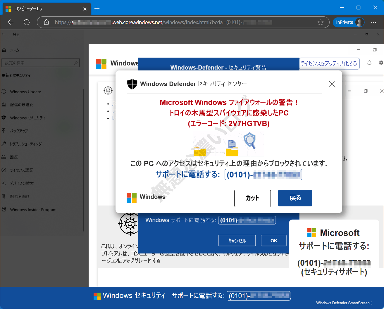The width and height of the screenshot is (384, 309).
Task: Click the 設定の検索 search field
Action: tap(41, 63)
